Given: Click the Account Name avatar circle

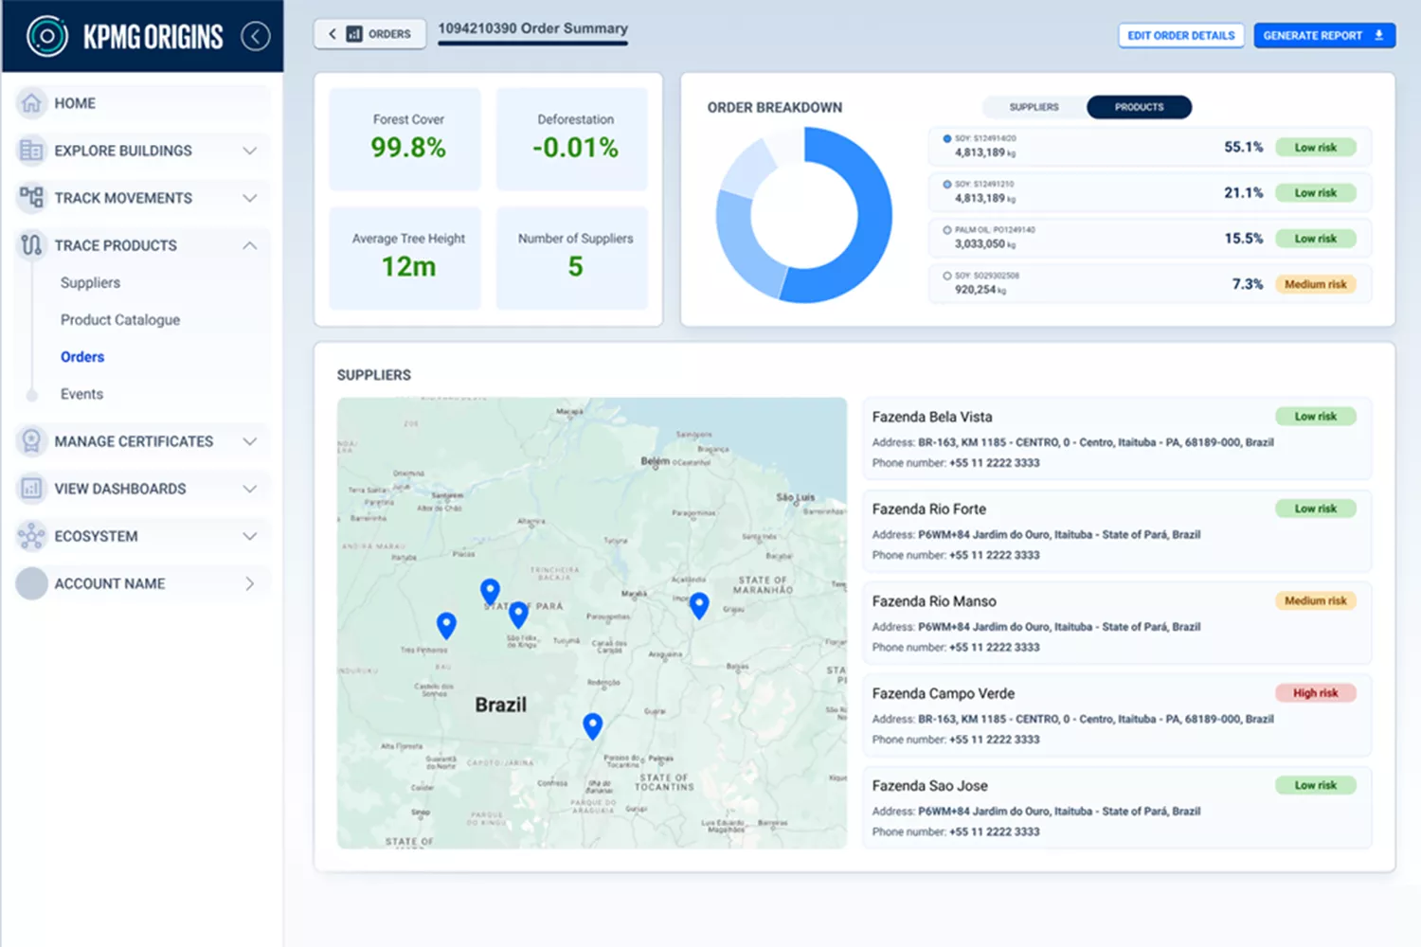Looking at the screenshot, I should tap(31, 583).
